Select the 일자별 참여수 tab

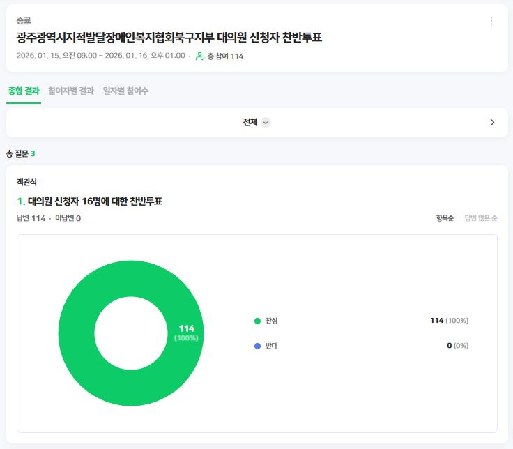125,91
